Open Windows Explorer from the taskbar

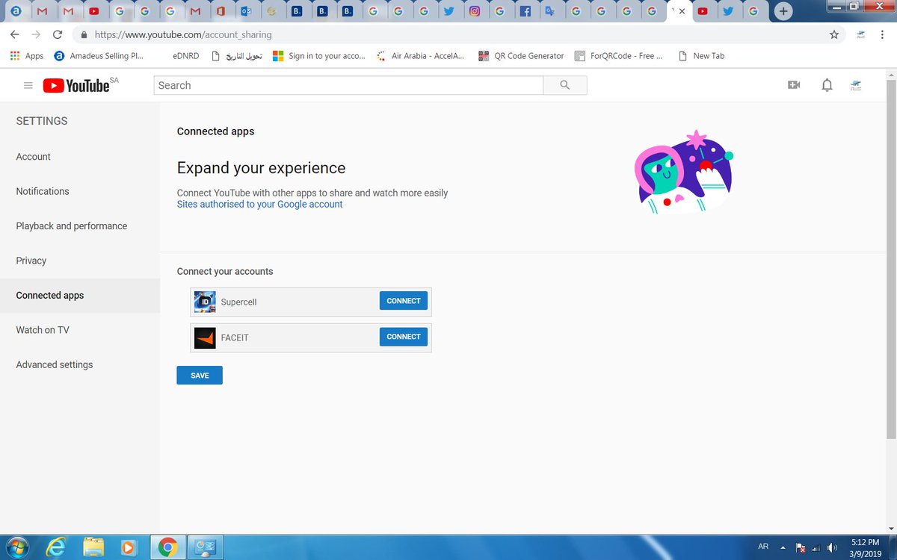tap(94, 547)
